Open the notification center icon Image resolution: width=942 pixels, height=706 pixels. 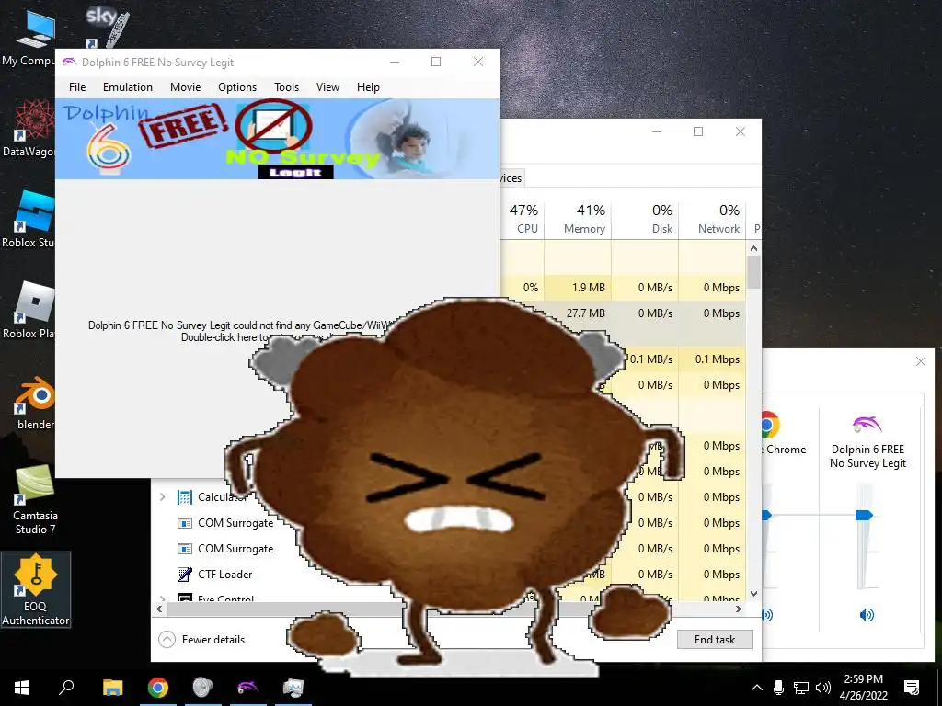coord(912,688)
